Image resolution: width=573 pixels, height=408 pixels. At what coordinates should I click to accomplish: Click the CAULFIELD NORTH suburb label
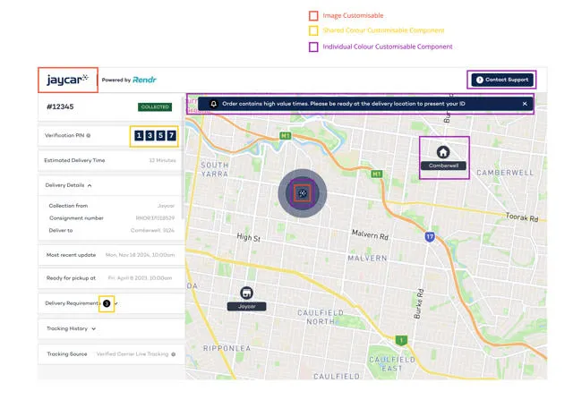[321, 317]
